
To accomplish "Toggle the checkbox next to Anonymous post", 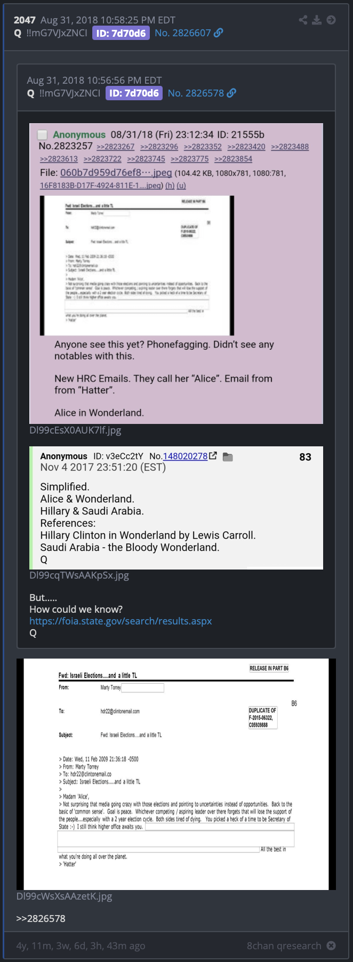I will tap(43, 135).
